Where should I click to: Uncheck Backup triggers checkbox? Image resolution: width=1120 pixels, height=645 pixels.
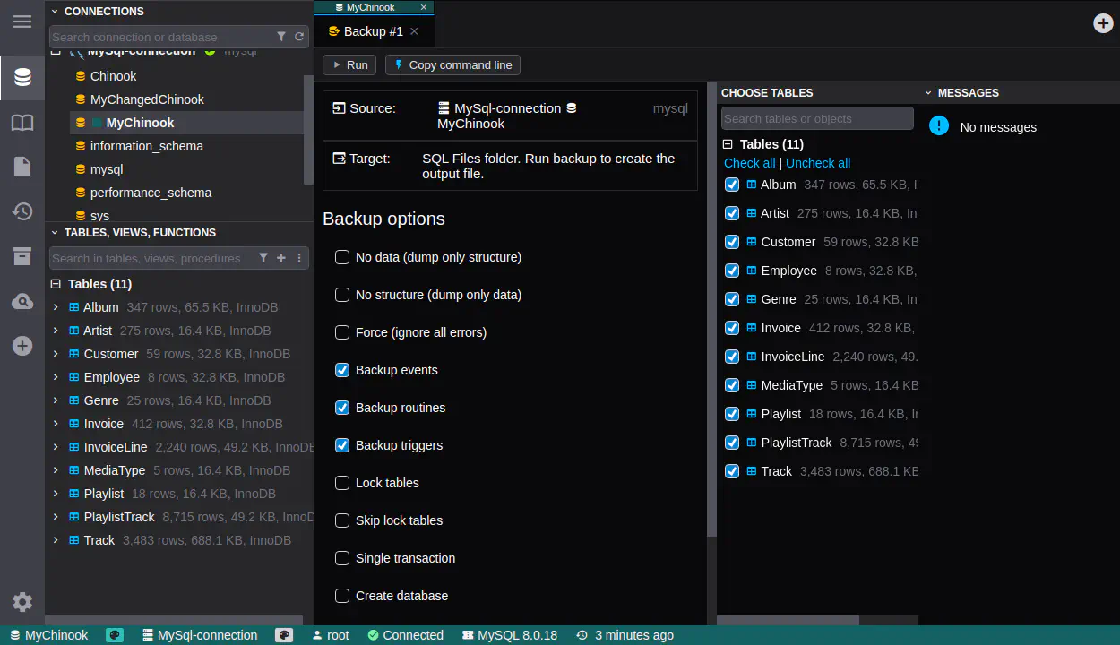coord(342,445)
